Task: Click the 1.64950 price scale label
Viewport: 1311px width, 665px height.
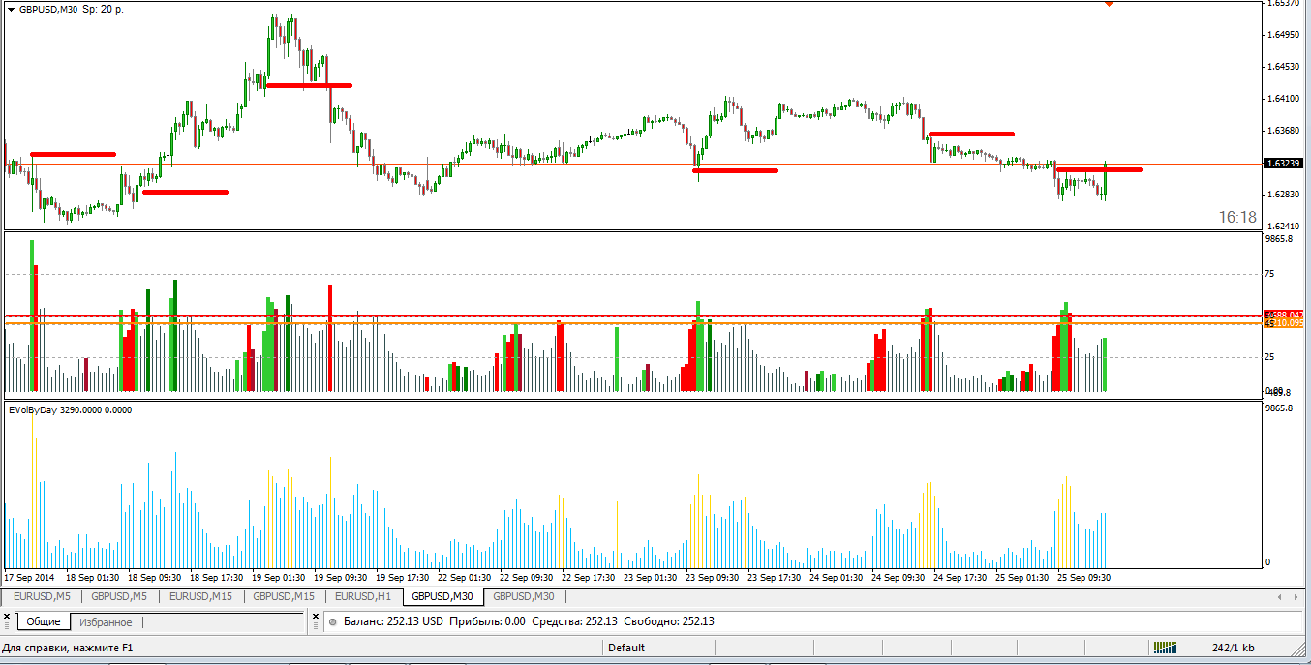Action: coord(1283,35)
